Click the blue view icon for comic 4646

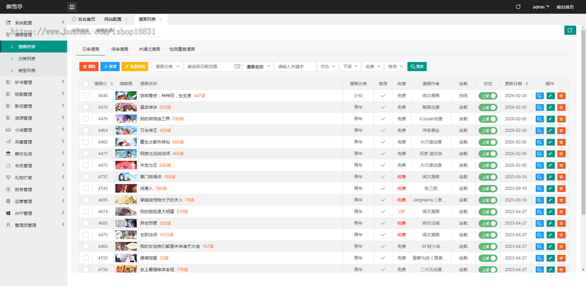[x=540, y=96]
